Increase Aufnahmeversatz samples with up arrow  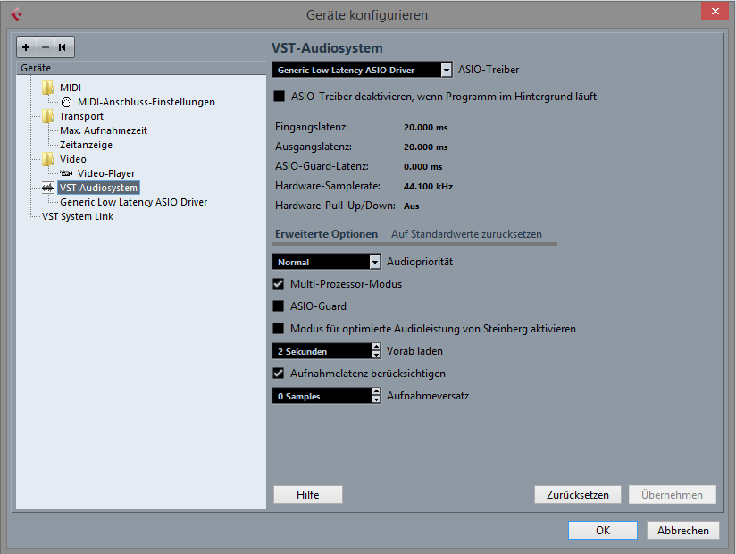[376, 391]
